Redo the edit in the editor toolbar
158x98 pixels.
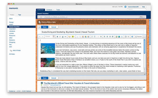click(x=42, y=37)
